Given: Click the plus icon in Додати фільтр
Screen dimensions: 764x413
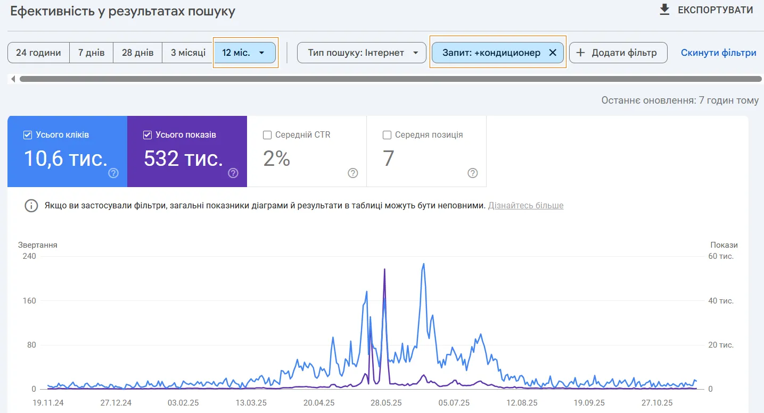Looking at the screenshot, I should tap(581, 53).
